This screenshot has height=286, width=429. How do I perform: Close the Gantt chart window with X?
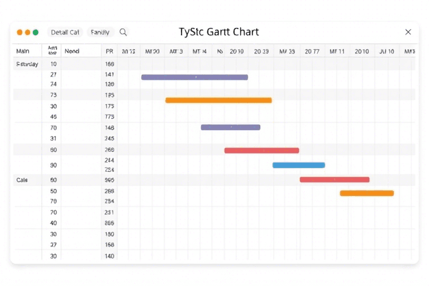pos(408,32)
